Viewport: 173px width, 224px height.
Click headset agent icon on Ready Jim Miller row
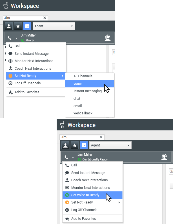pos(108,38)
